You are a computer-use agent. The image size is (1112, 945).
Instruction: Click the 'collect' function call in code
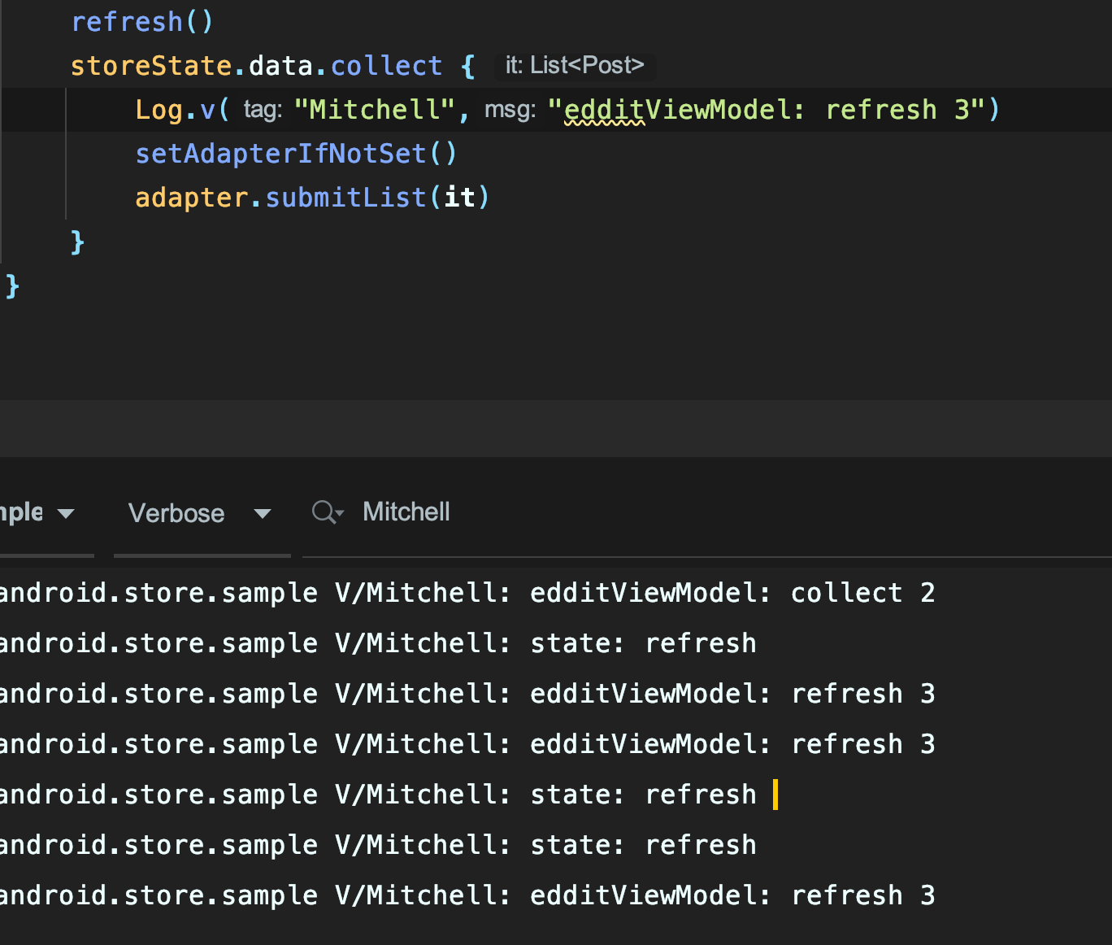tap(386, 66)
